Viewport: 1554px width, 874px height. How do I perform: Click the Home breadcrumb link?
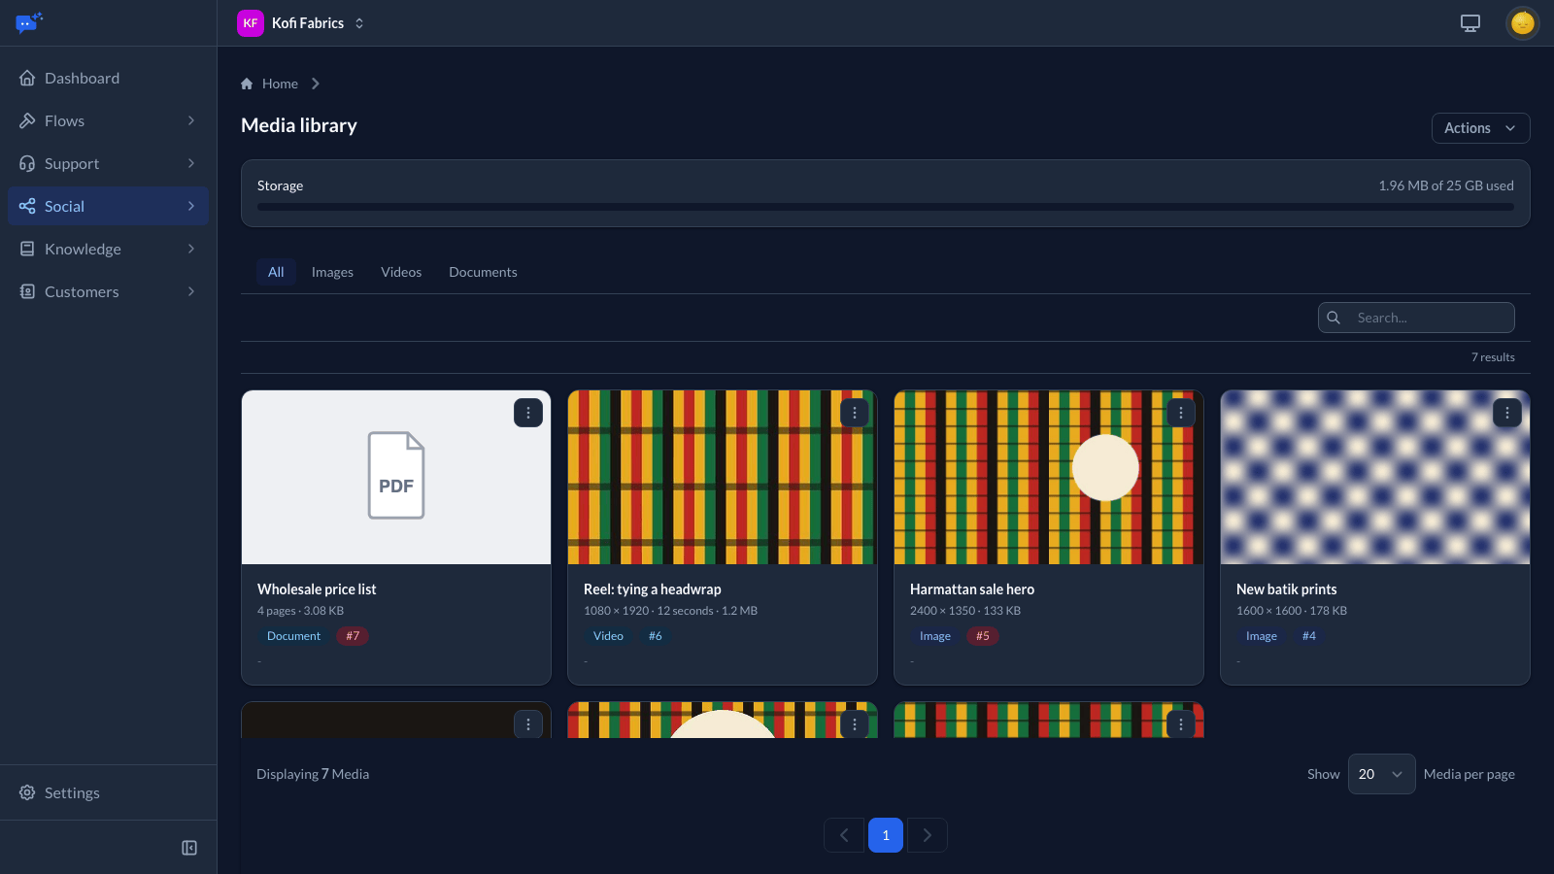[x=280, y=84]
